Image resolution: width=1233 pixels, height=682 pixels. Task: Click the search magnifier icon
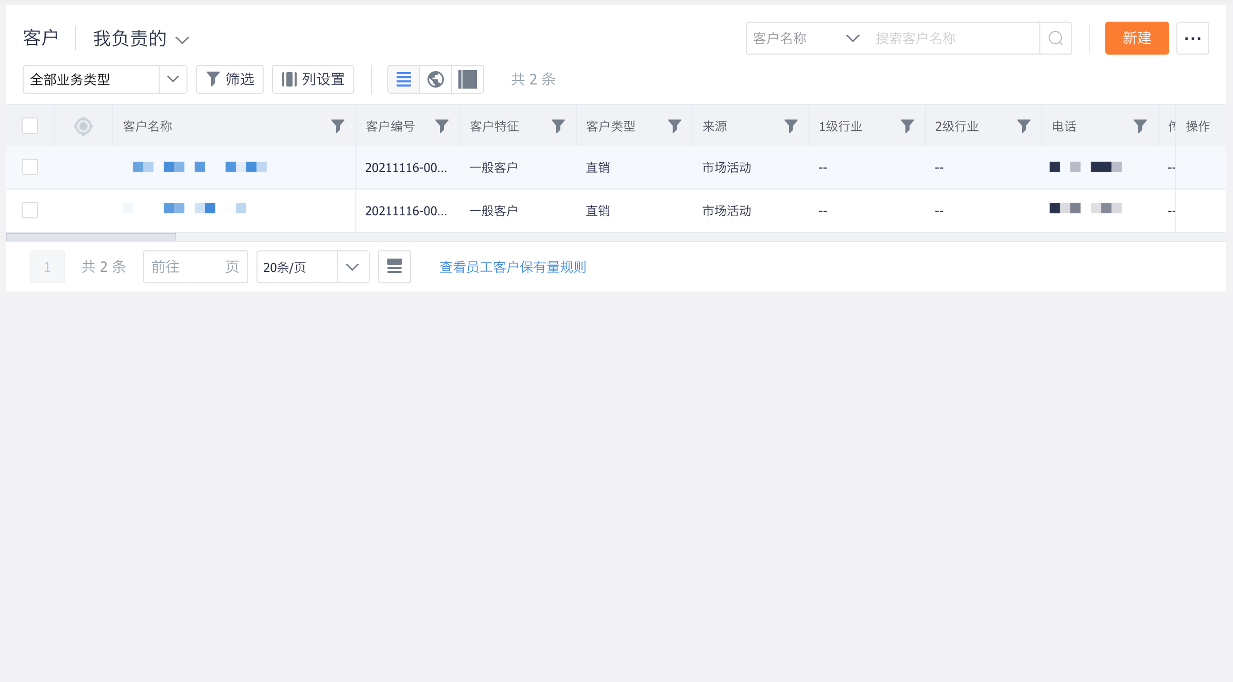pyautogui.click(x=1055, y=38)
